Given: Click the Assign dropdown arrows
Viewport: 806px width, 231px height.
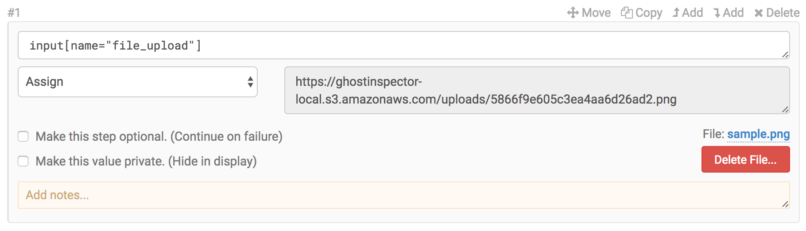Looking at the screenshot, I should 250,82.
